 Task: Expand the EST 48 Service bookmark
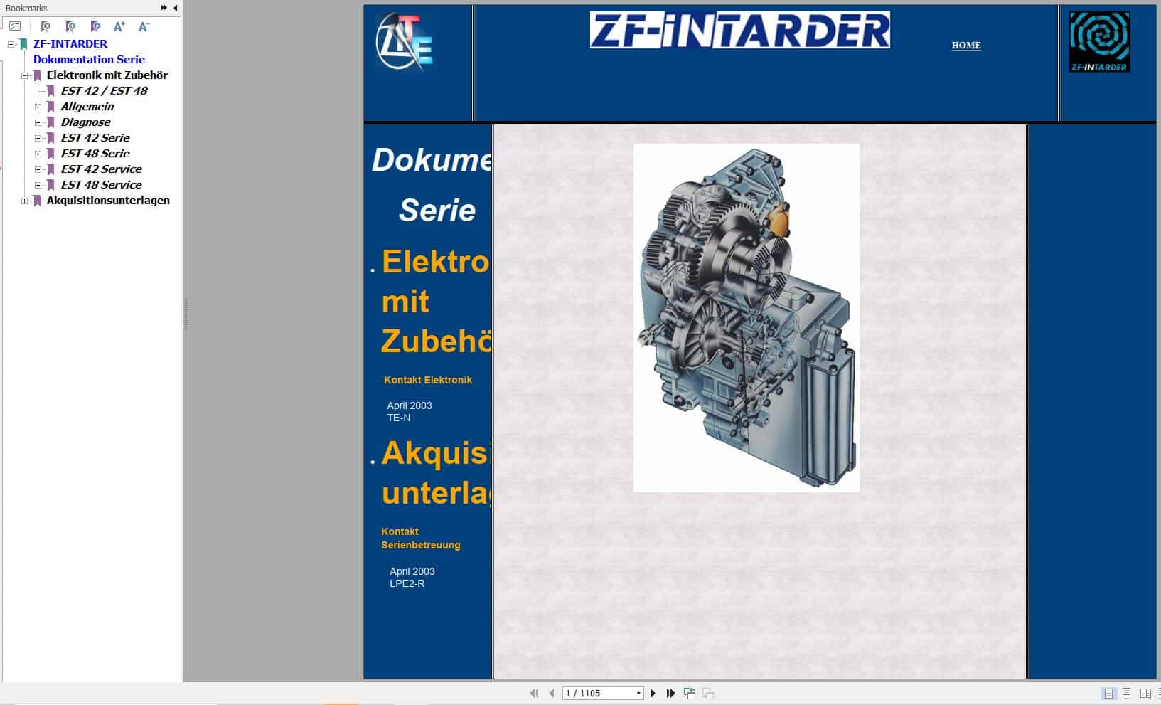(x=38, y=185)
